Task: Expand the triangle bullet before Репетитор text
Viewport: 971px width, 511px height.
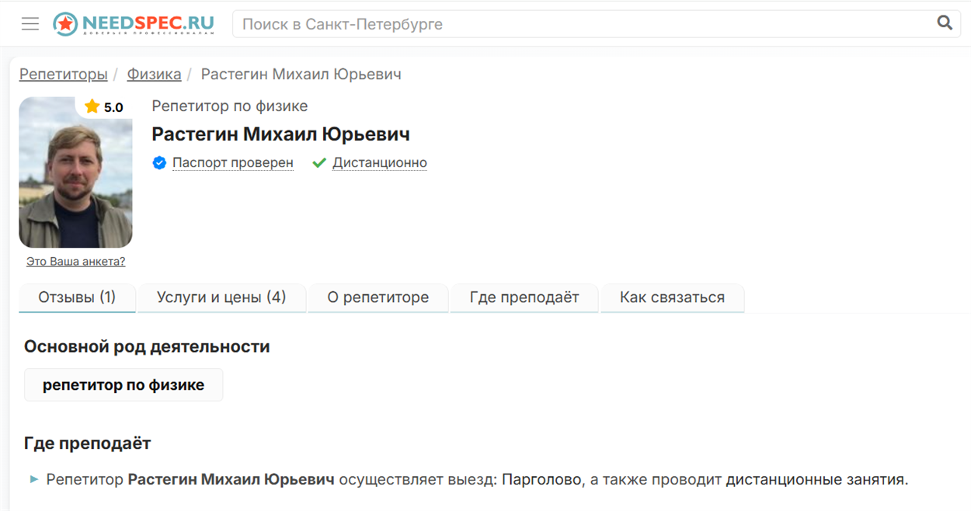Action: (33, 480)
